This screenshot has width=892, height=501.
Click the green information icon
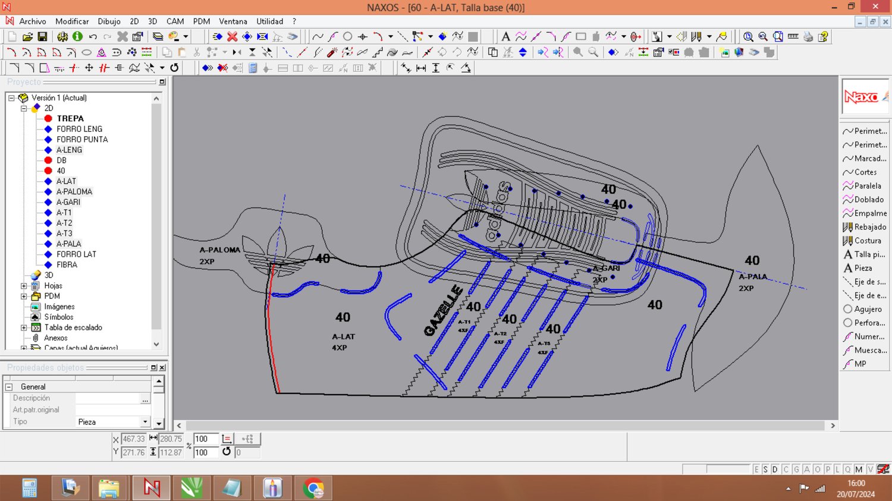(77, 37)
